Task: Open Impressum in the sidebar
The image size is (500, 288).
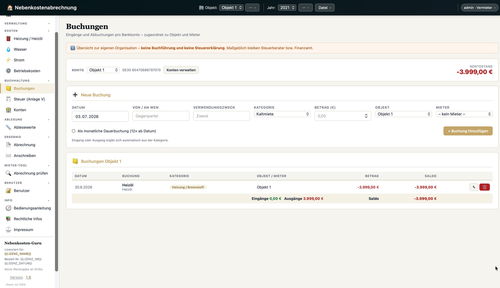Action: (x=27, y=230)
